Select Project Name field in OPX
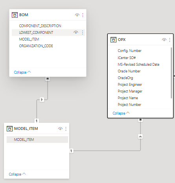 [x=128, y=98]
